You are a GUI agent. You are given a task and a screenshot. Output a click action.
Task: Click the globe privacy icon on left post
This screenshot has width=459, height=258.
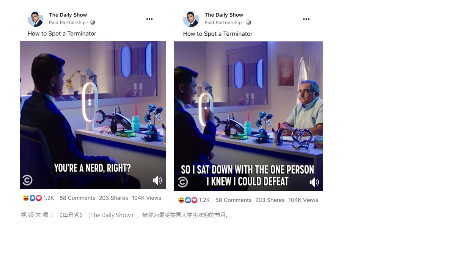coord(93,22)
